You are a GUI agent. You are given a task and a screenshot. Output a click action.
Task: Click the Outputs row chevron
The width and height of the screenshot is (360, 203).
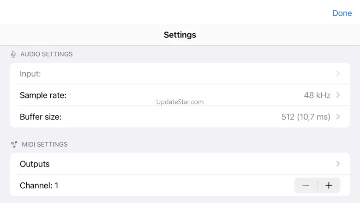[338, 164]
